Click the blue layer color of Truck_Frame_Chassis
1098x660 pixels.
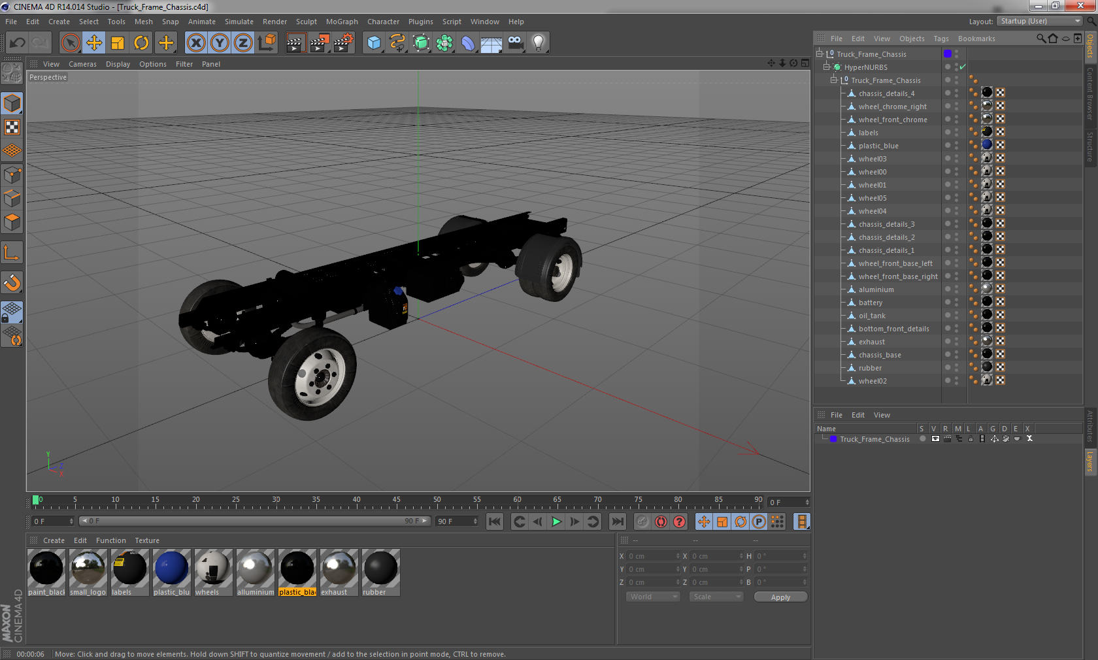(x=833, y=439)
